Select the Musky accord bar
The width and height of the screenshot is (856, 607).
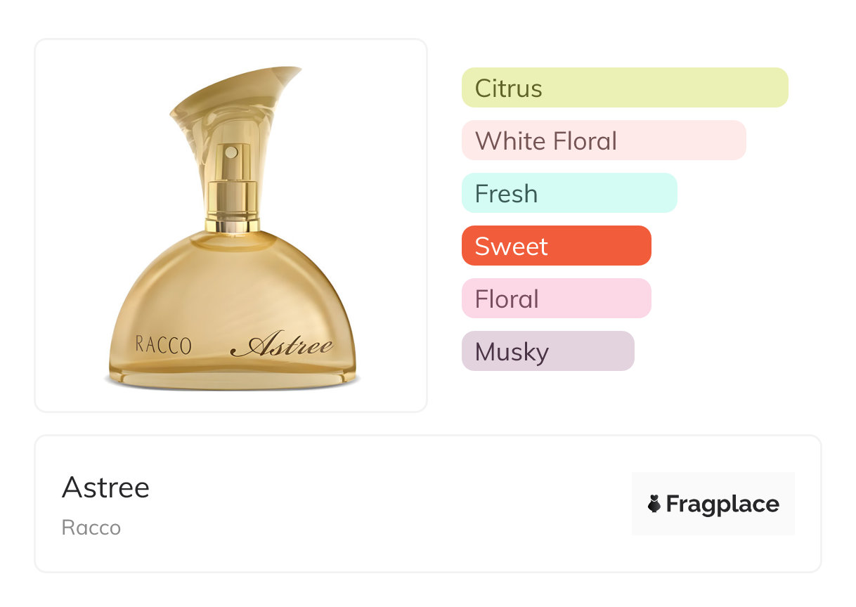tap(547, 351)
